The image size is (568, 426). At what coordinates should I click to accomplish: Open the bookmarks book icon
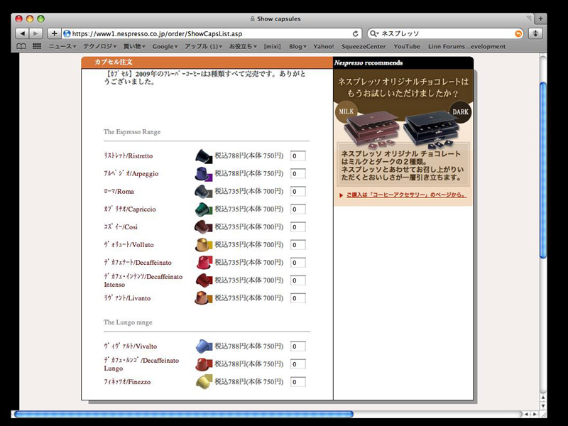(21, 46)
